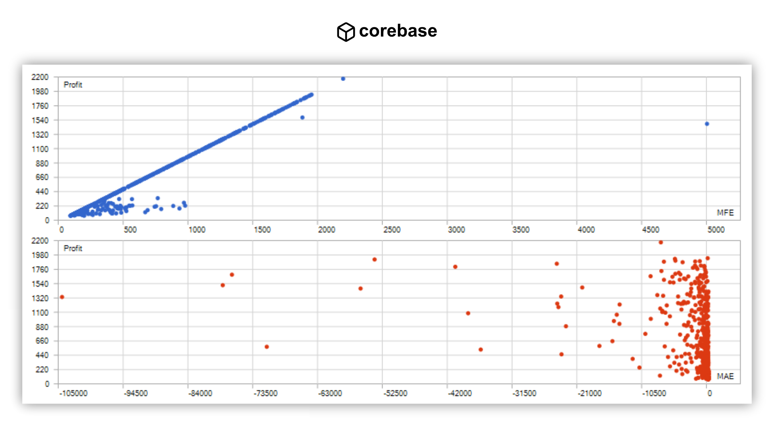Click the blue outlier point at MFE 5000

pyautogui.click(x=707, y=124)
